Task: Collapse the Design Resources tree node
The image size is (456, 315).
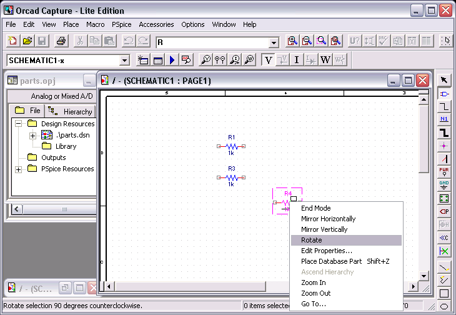Action: pyautogui.click(x=18, y=124)
